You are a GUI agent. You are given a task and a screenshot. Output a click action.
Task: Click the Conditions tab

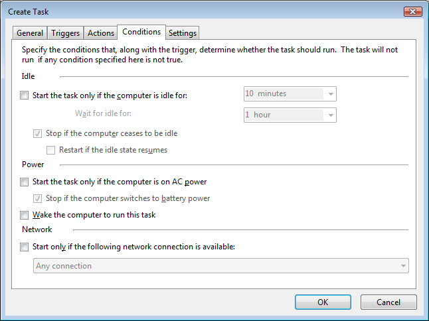(x=141, y=32)
